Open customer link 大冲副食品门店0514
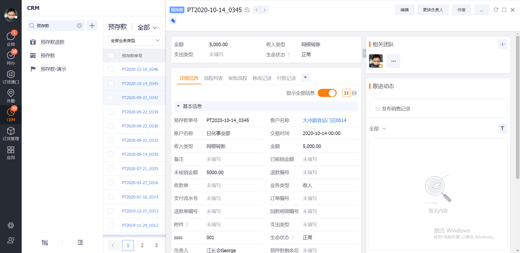Screen dimensions: 520x253 coord(324,120)
